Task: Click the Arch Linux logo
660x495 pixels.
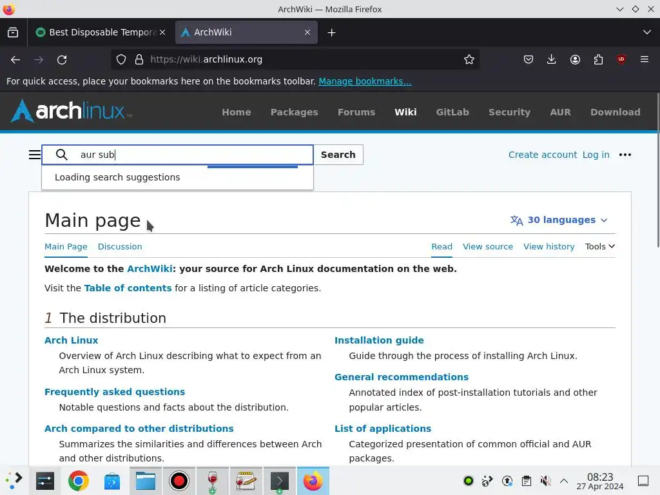Action: click(71, 111)
